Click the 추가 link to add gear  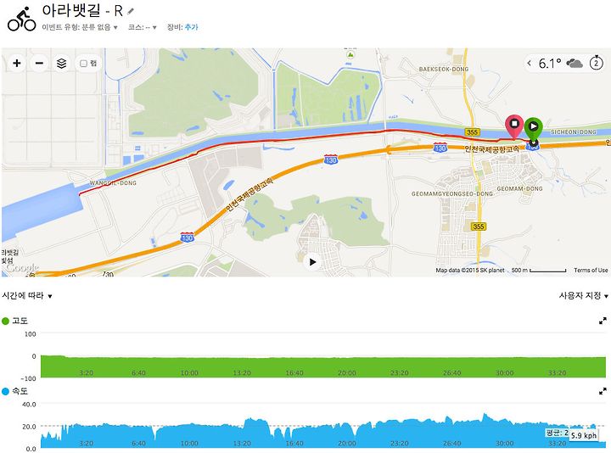191,27
